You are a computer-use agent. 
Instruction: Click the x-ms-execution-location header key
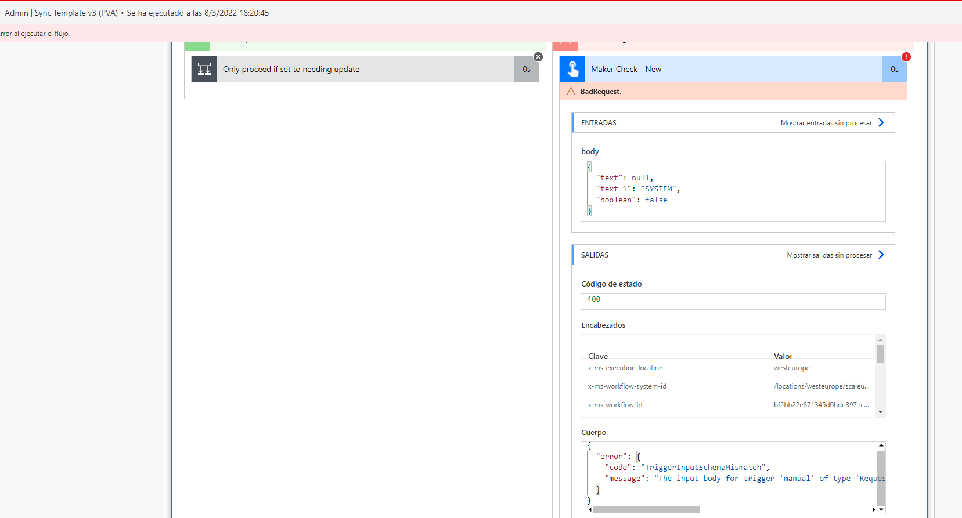pos(625,368)
